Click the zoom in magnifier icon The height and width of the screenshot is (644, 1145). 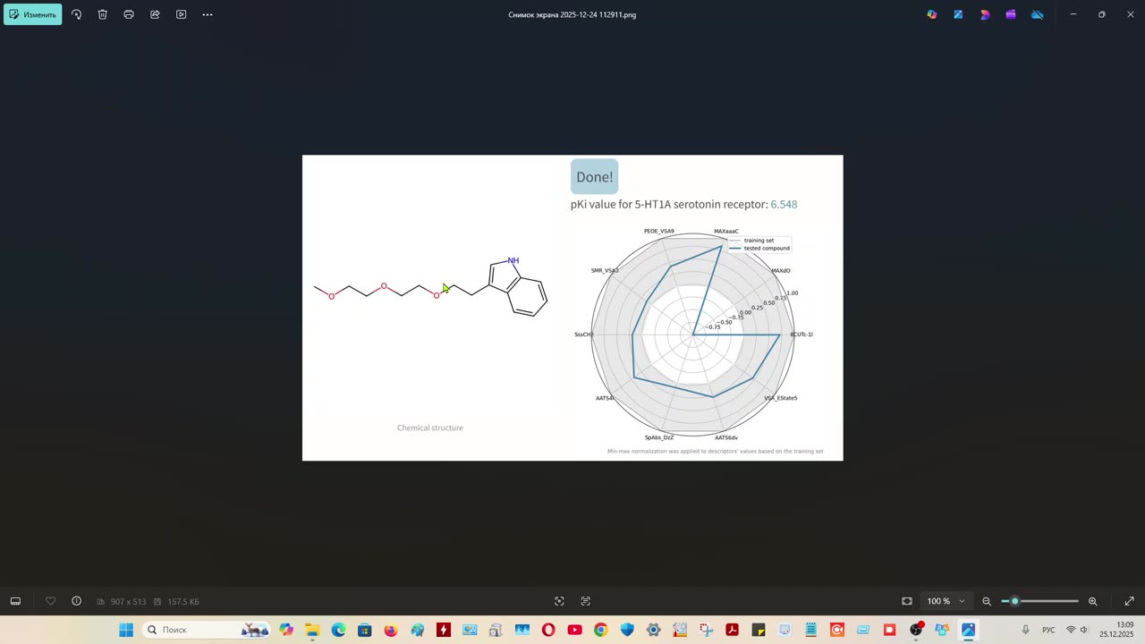tap(1092, 601)
